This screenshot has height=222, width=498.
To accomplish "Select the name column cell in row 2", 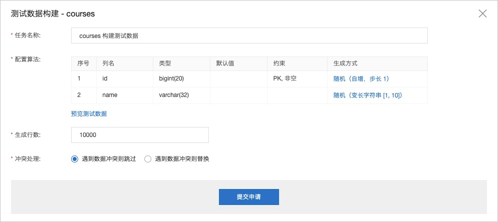I will click(125, 95).
